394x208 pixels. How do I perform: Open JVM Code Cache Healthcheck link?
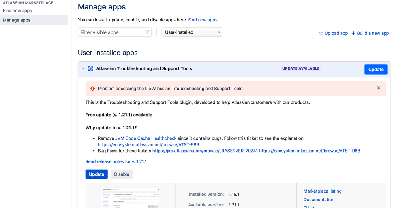click(146, 138)
